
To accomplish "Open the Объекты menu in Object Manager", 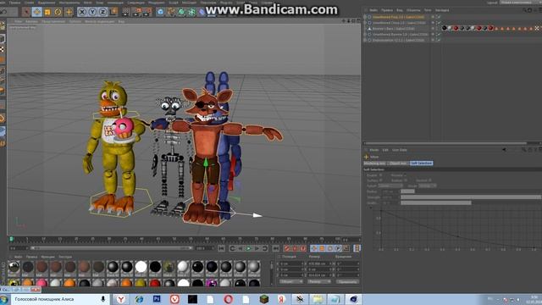I will pyautogui.click(x=413, y=10).
